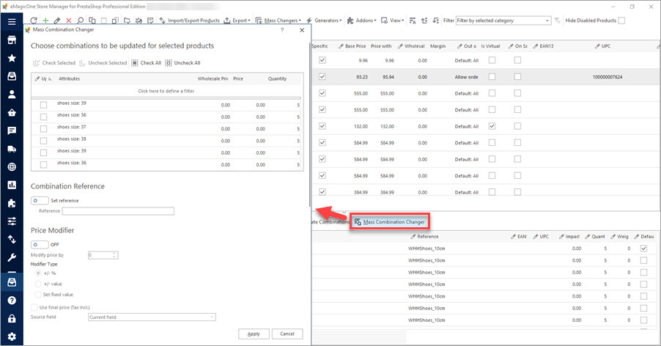This screenshot has width=661, height=346.
Task: Expand the Filter by selected category combo
Action: 547,21
